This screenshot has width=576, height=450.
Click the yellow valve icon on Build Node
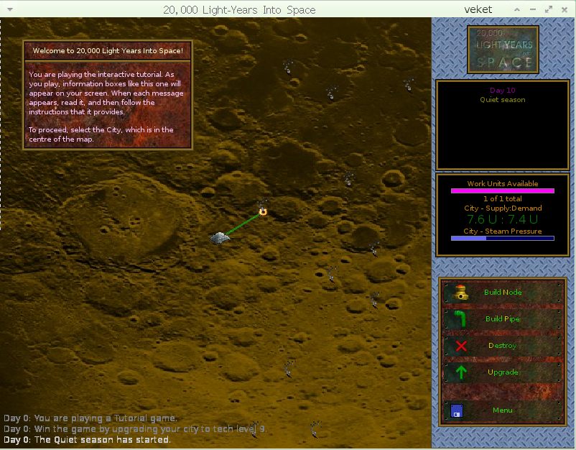point(460,293)
